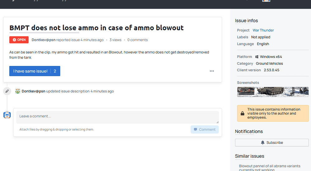Viewport: 311px width, 171px height.
Task: Click the bell icon on Subscribe
Action: (263, 142)
